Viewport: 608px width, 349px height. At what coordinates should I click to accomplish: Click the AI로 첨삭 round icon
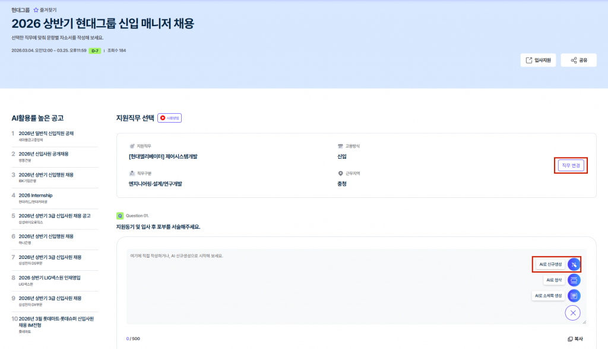[x=574, y=280]
